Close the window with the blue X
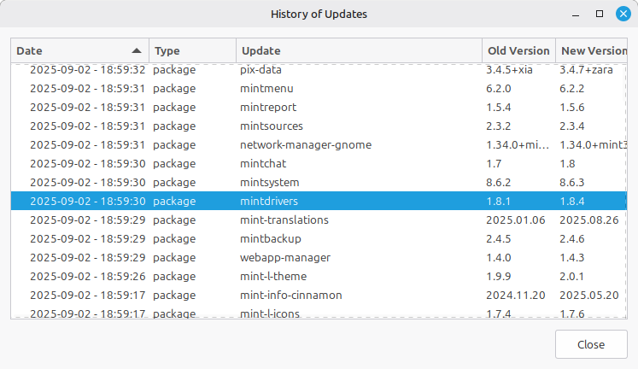Viewport: 638px width, 369px height. [623, 14]
